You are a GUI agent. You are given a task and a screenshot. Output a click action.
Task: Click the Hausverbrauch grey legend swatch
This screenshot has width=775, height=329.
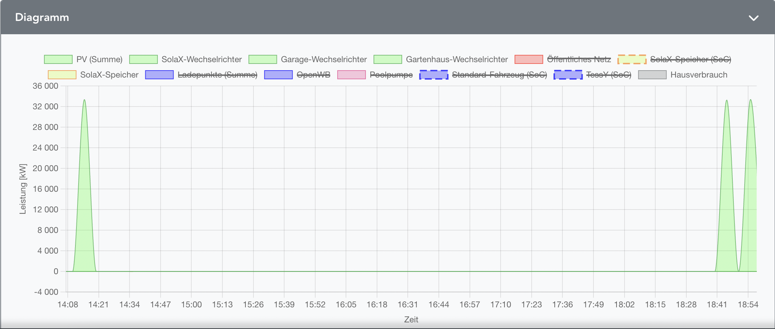click(652, 75)
